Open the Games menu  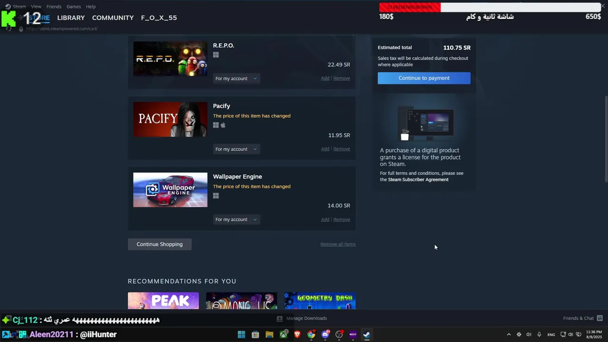(74, 7)
